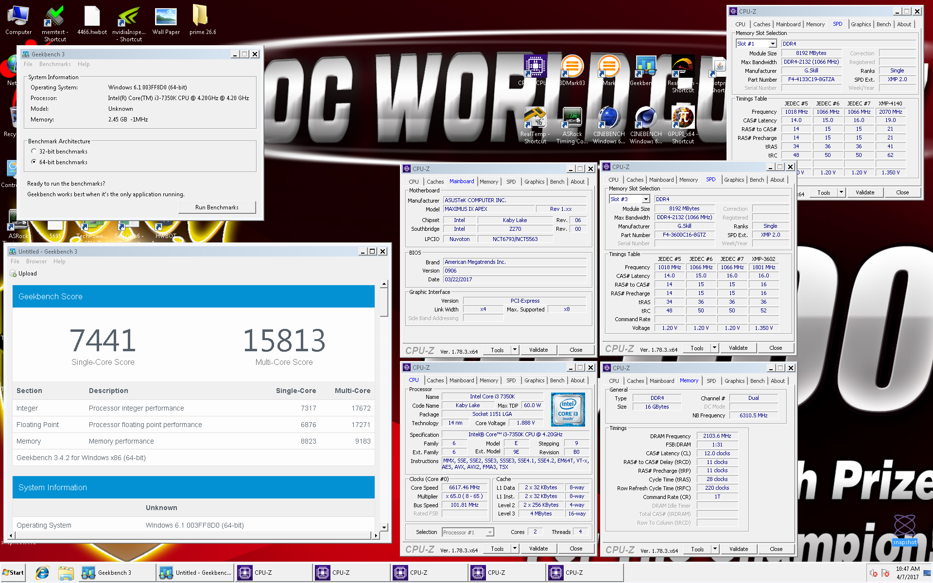This screenshot has height=583, width=933.
Task: Click Run Benchmarks button
Action: click(x=217, y=207)
